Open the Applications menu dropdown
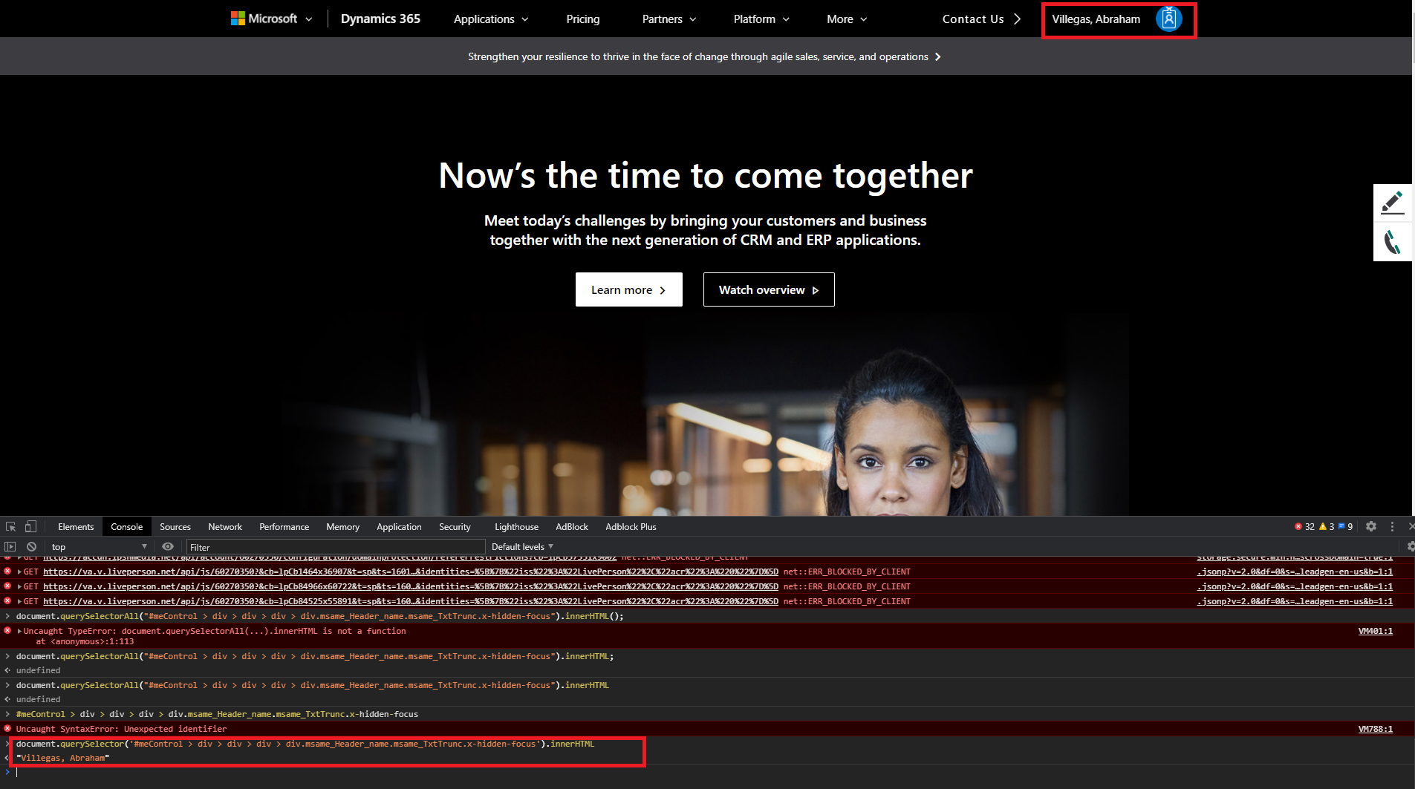Image resolution: width=1415 pixels, height=789 pixels. pos(491,19)
